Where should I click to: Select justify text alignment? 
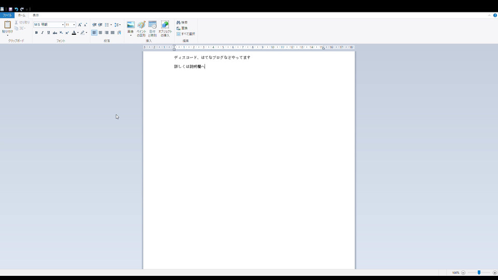coord(113,33)
